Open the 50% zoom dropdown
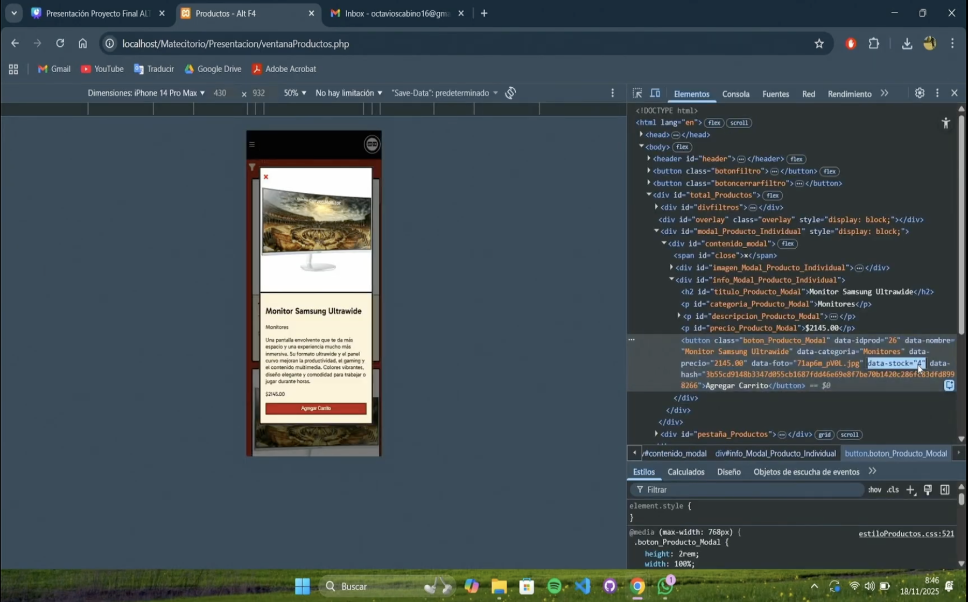This screenshot has width=968, height=602. click(x=294, y=93)
